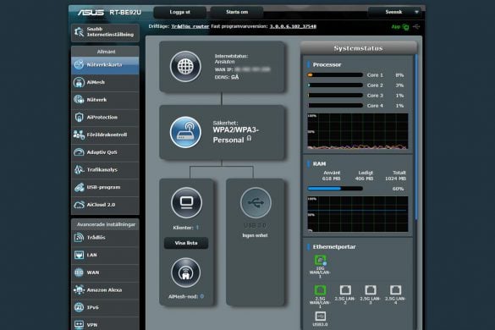Click the Systemstatus panel header
The image size is (495, 330).
click(x=359, y=48)
